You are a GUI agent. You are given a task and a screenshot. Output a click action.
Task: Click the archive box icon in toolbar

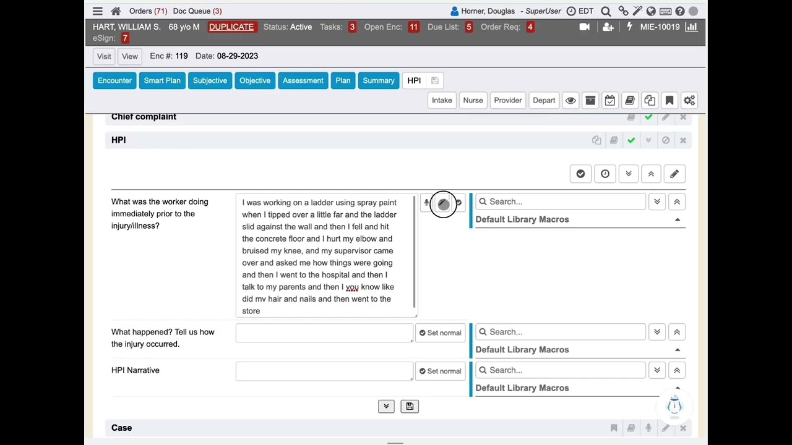[590, 100]
